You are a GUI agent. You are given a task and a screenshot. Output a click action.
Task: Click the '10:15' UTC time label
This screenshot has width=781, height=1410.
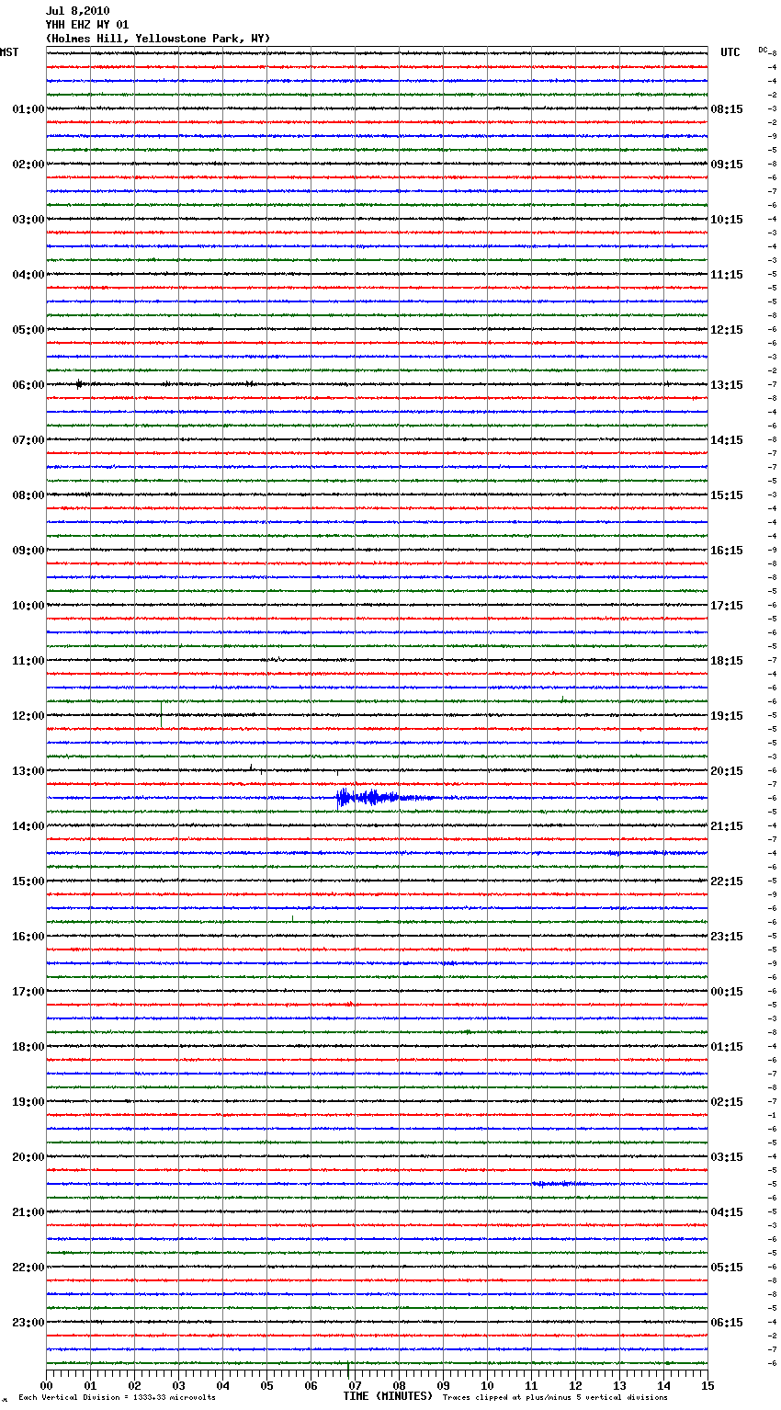coord(727,220)
